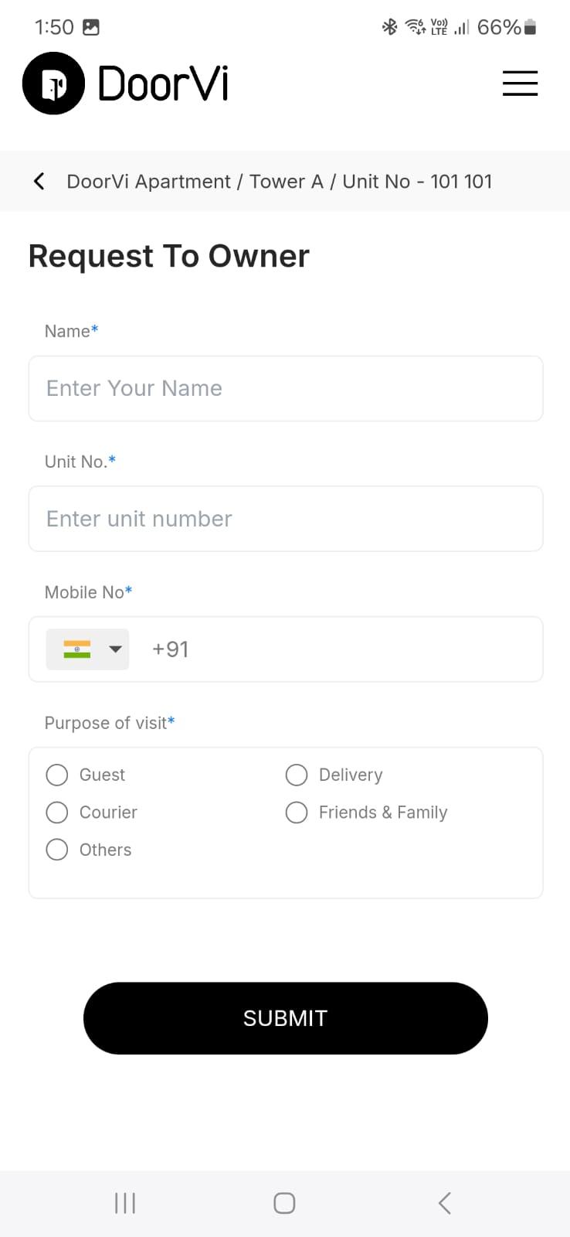Tap the DoorVi round door logo
Screen dimensions: 570x1237
pyautogui.click(x=53, y=83)
